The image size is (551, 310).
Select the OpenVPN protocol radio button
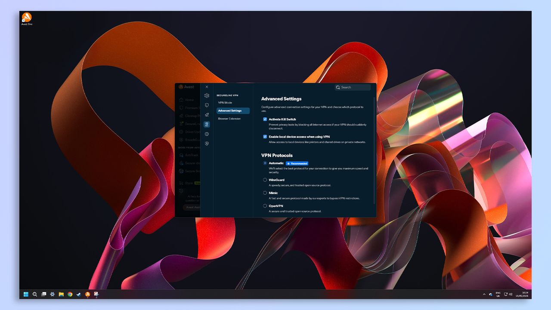(x=265, y=206)
